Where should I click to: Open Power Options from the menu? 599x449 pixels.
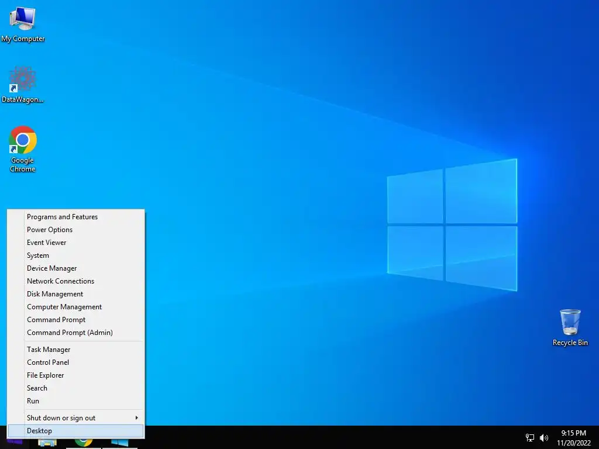pos(75,230)
